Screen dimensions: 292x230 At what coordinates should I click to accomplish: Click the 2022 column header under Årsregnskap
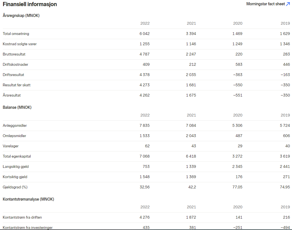(x=145, y=23)
